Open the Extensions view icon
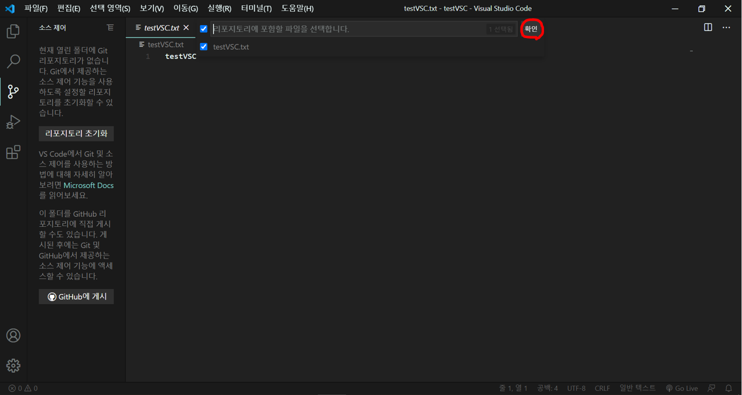The width and height of the screenshot is (742, 395). 13,152
